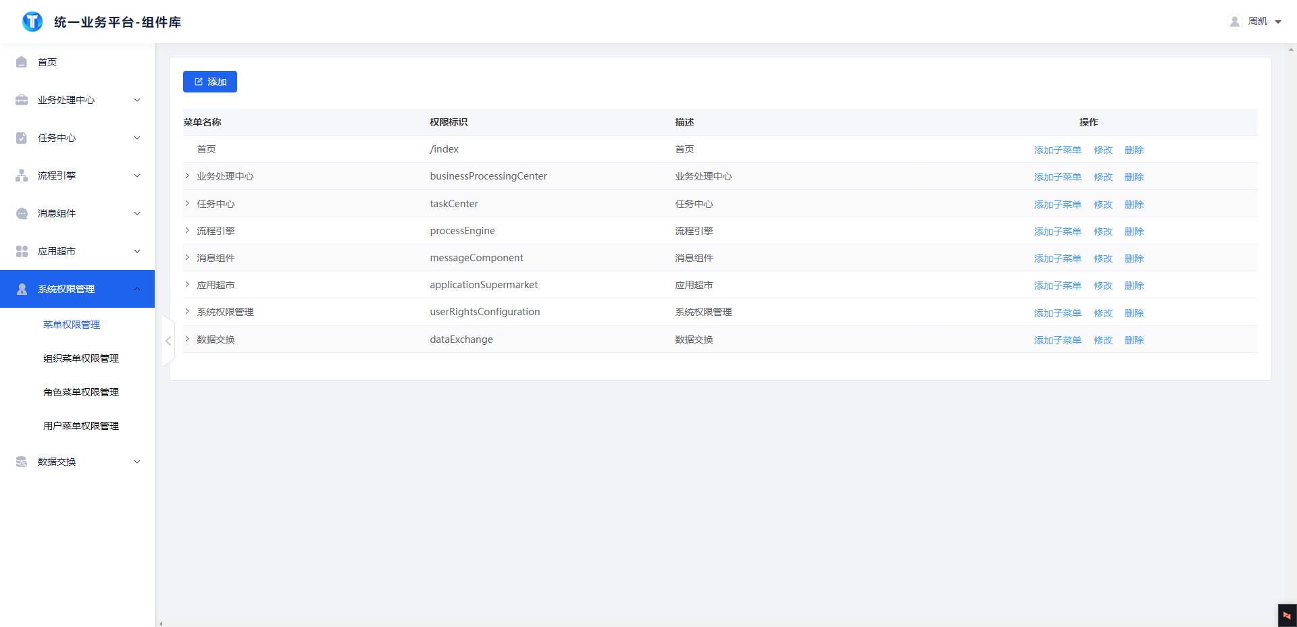Click 修改 for dataExchange row

[1103, 340]
